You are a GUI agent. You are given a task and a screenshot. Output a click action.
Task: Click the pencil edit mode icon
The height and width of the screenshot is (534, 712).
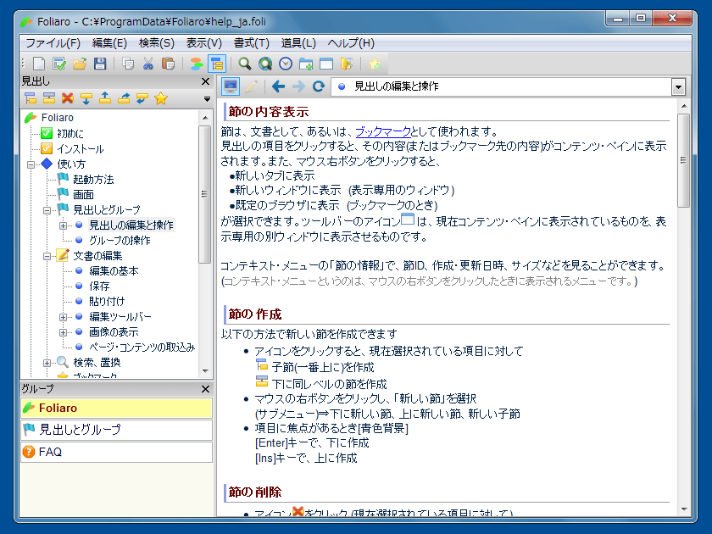pyautogui.click(x=251, y=86)
